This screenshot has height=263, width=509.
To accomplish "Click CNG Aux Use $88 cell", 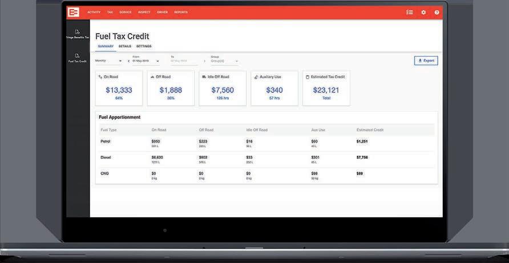I will 314,176.
